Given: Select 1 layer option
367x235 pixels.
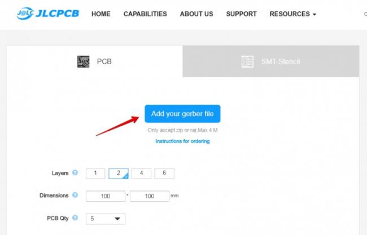Looking at the screenshot, I should [95, 174].
